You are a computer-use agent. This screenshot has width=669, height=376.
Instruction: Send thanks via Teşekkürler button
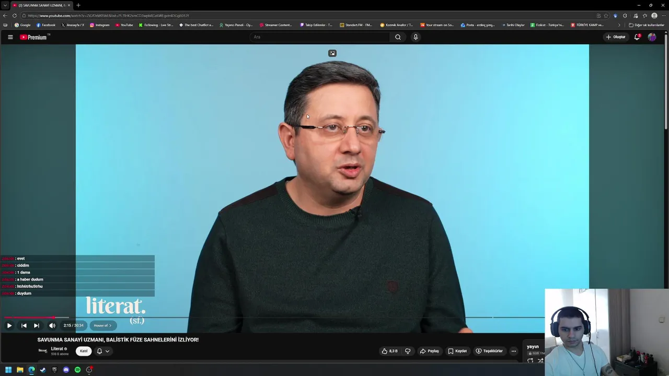coord(489,351)
